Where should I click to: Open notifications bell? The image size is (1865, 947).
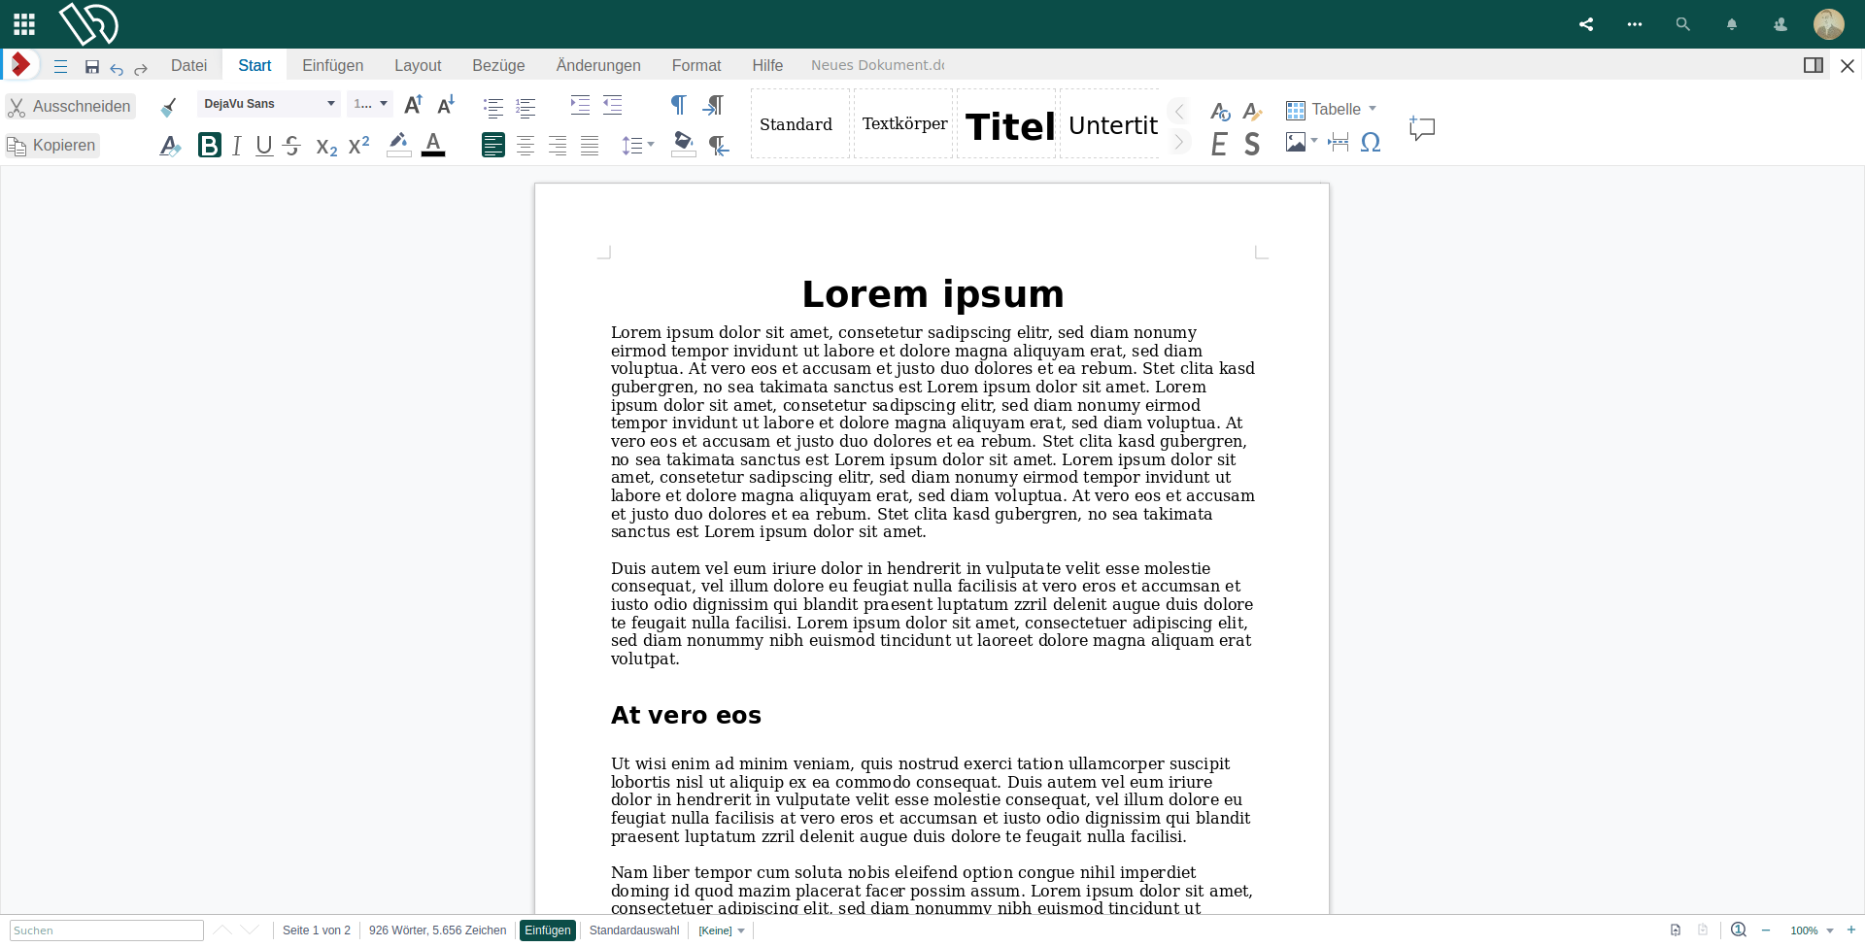point(1732,24)
